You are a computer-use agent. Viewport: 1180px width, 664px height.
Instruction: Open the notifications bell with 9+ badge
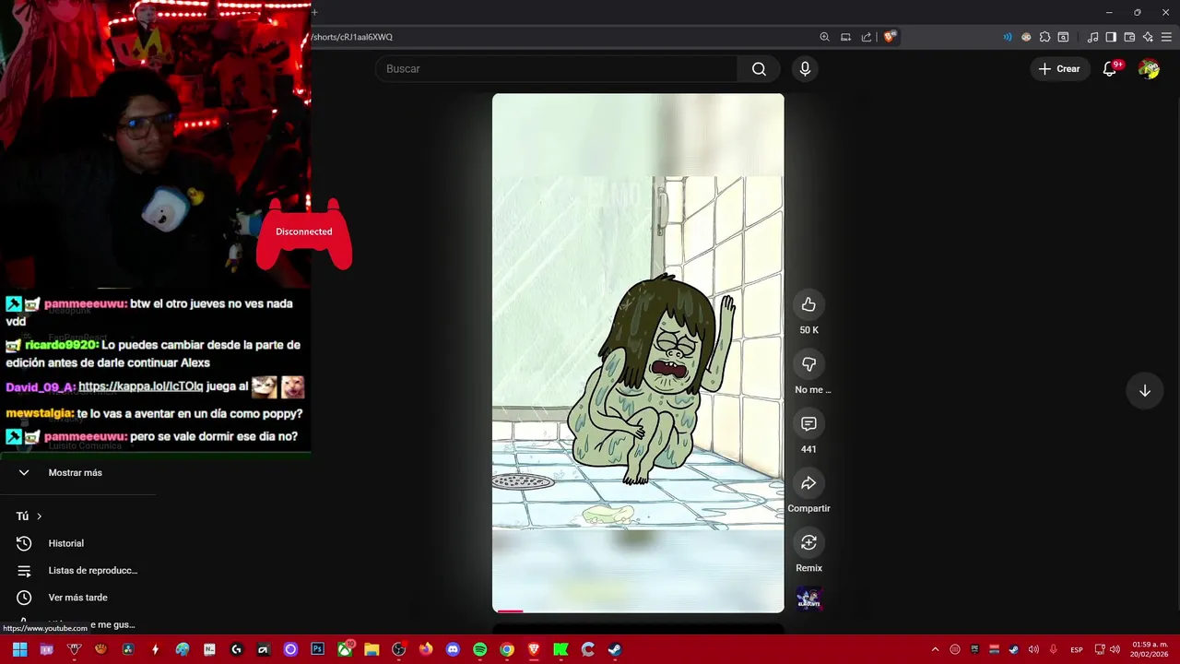(1110, 69)
